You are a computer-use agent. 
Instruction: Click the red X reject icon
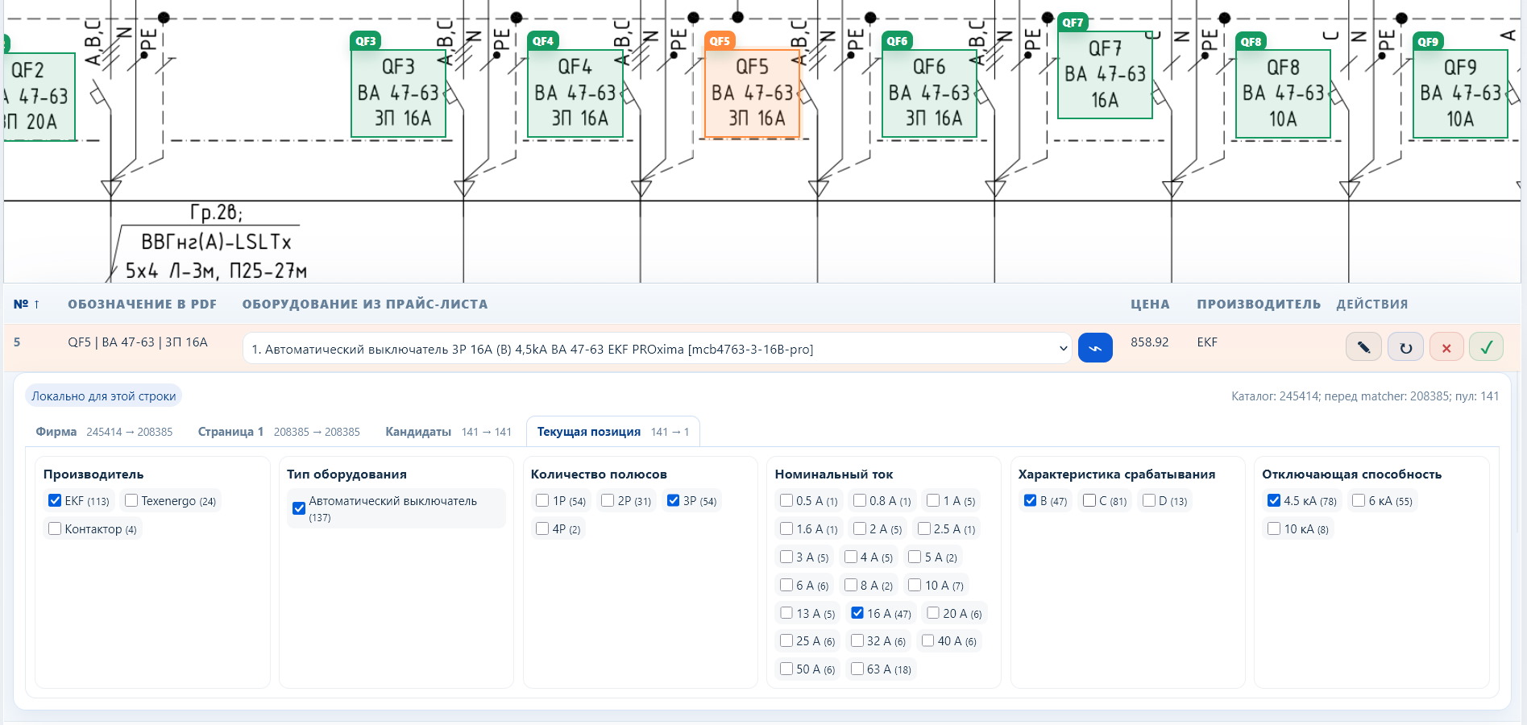[x=1446, y=347]
